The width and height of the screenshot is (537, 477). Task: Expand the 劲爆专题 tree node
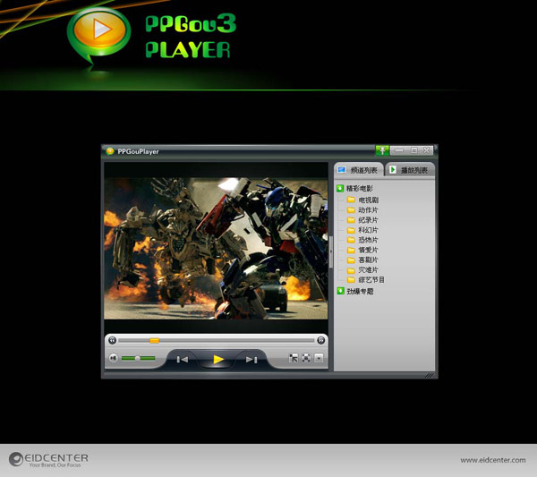(x=340, y=291)
